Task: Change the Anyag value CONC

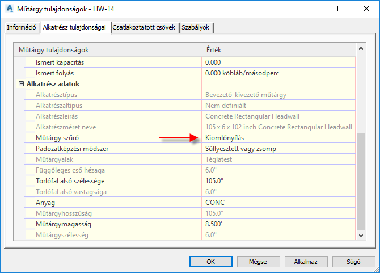Action: [278, 202]
